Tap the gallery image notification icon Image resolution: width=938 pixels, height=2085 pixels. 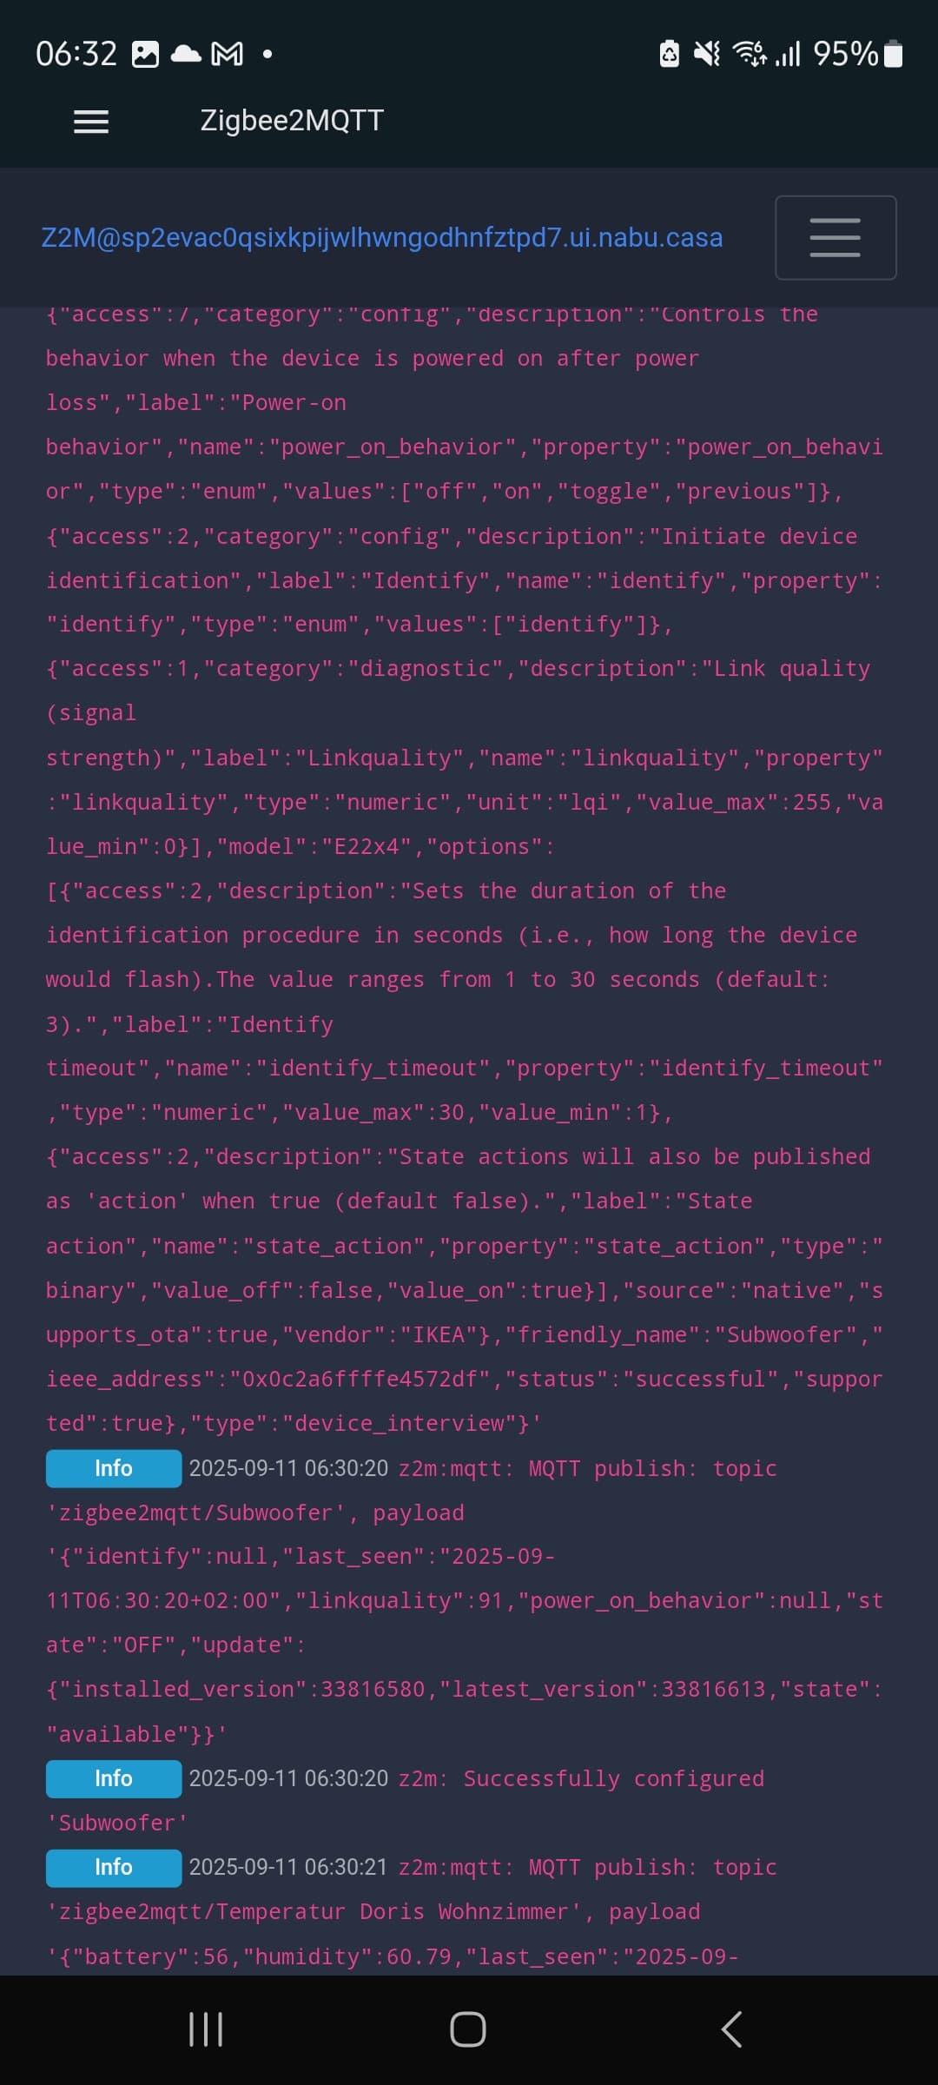tap(145, 55)
